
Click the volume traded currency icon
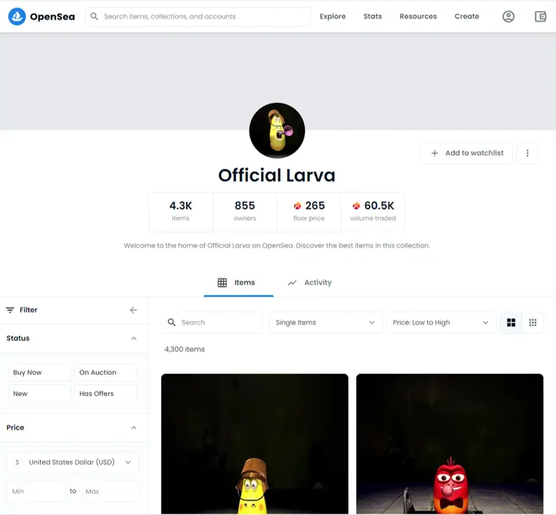point(356,205)
